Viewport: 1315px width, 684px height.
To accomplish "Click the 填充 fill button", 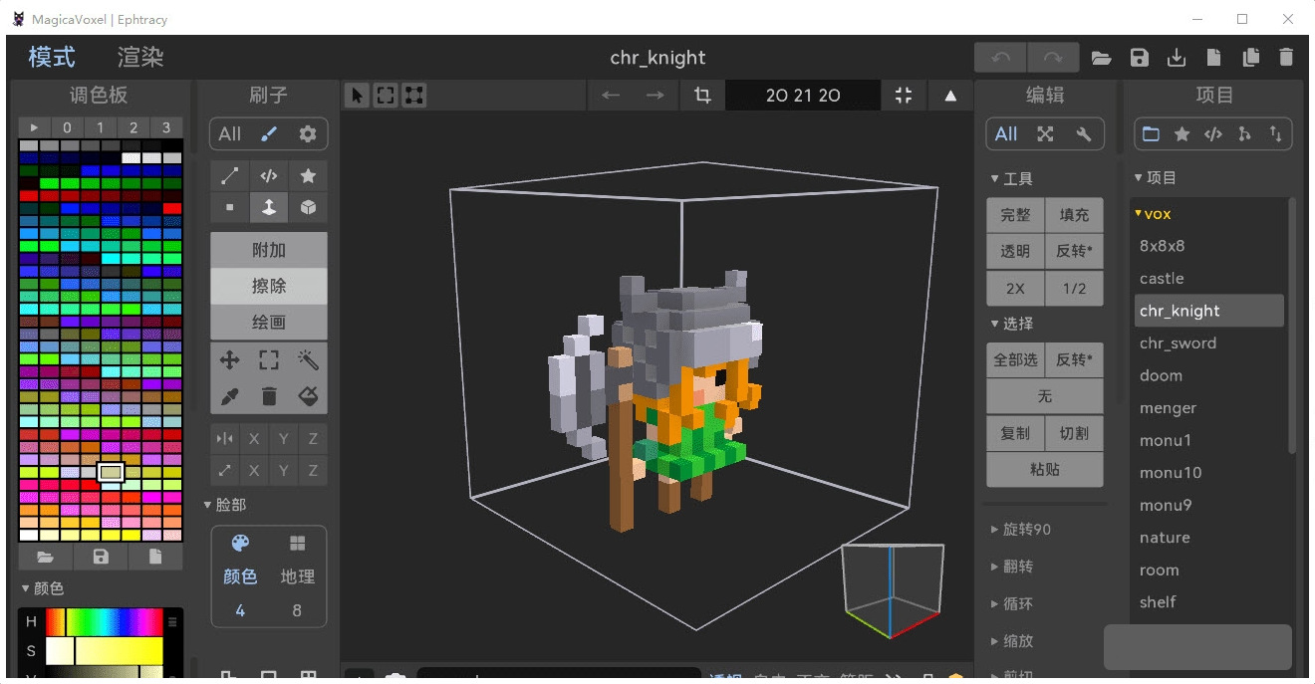I will 1074,214.
